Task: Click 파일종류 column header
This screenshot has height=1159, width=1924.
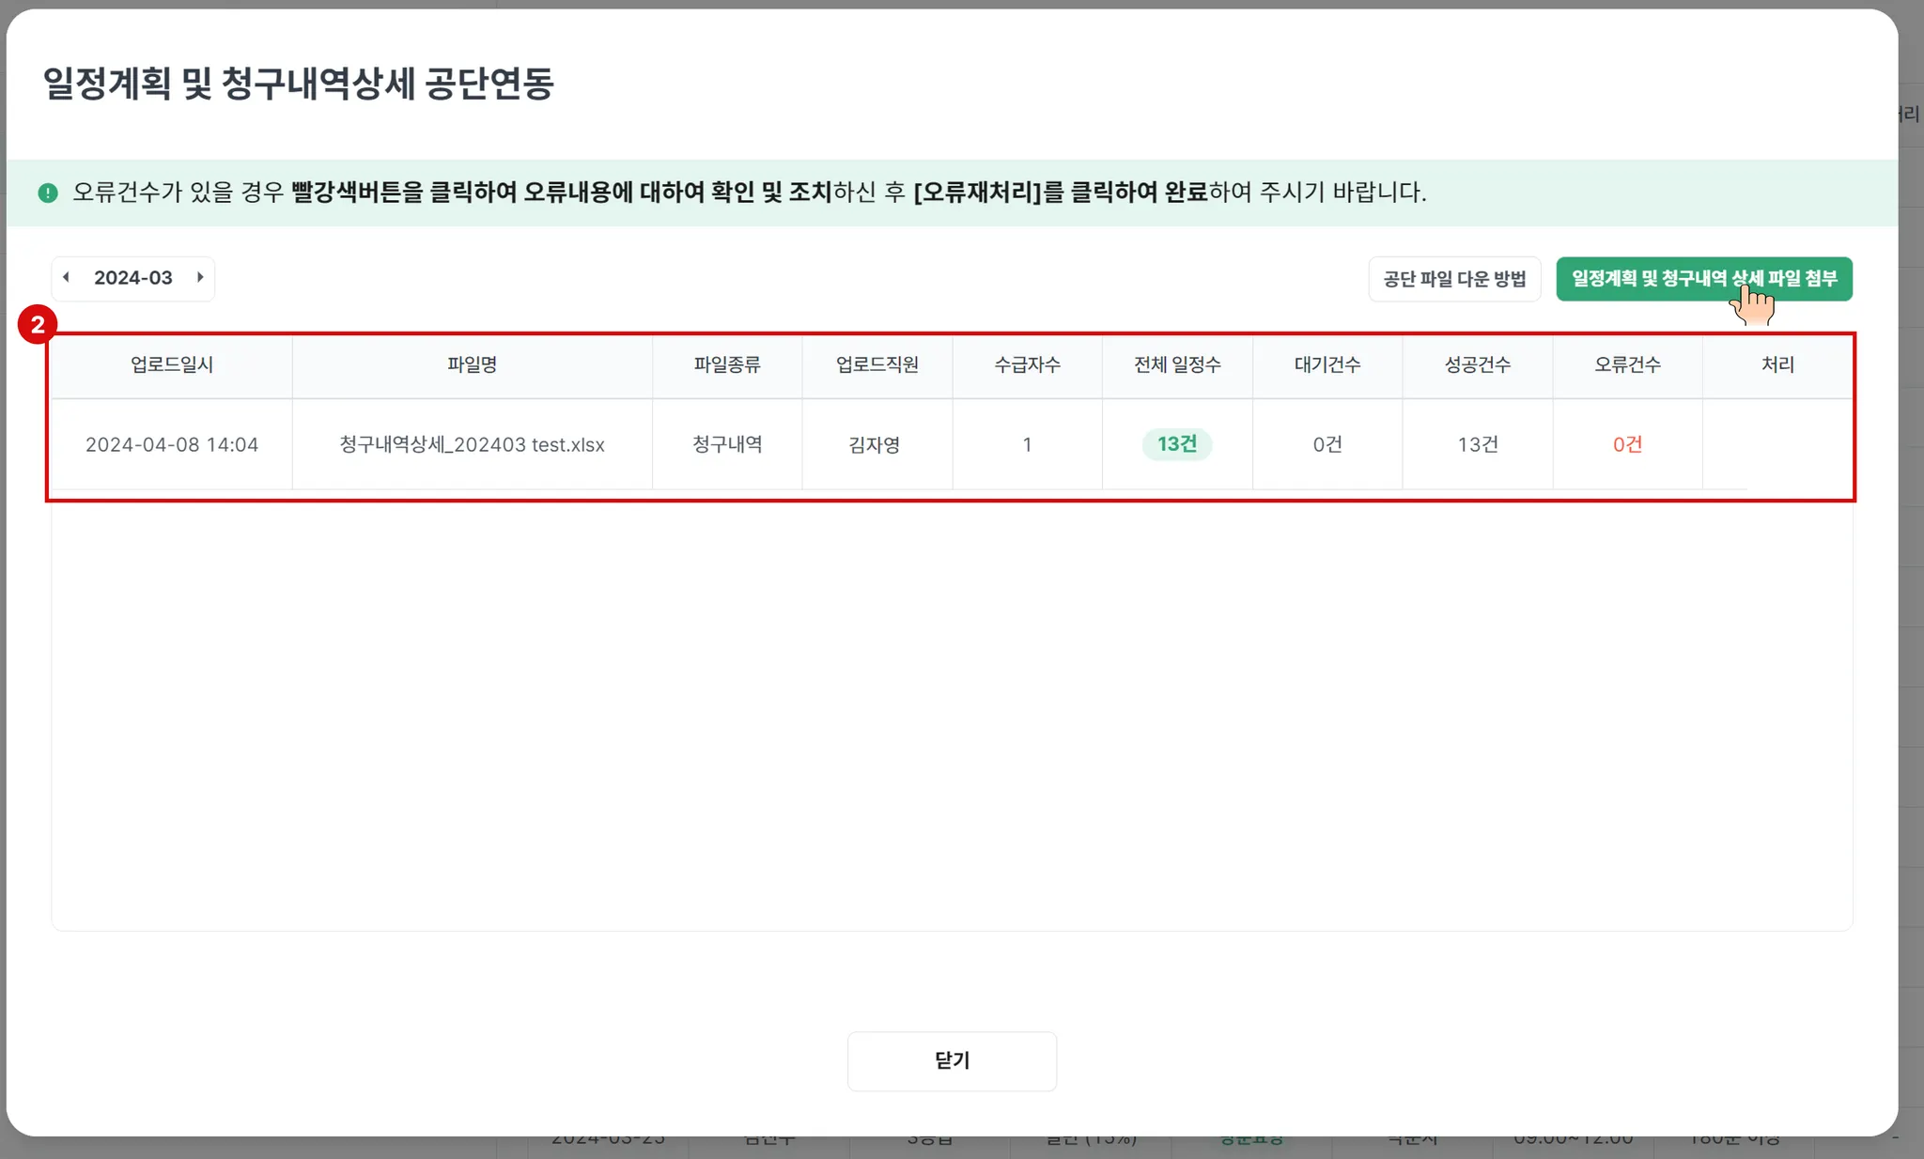Action: click(x=726, y=364)
